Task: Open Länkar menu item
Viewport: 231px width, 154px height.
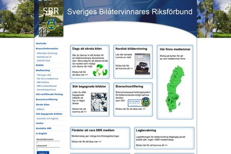Action: click(x=40, y=123)
